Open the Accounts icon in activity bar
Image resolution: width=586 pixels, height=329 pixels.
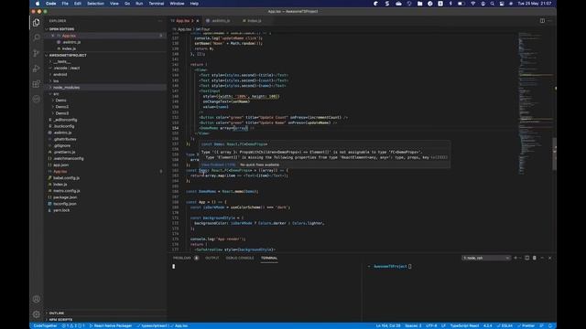(x=37, y=299)
